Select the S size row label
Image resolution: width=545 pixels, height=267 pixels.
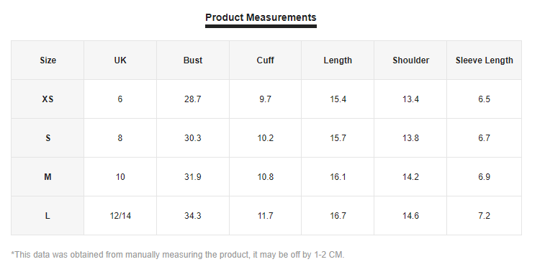tap(48, 138)
